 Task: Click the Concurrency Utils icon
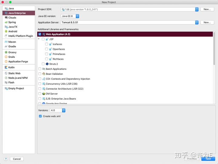pyautogui.click(x=44, y=84)
